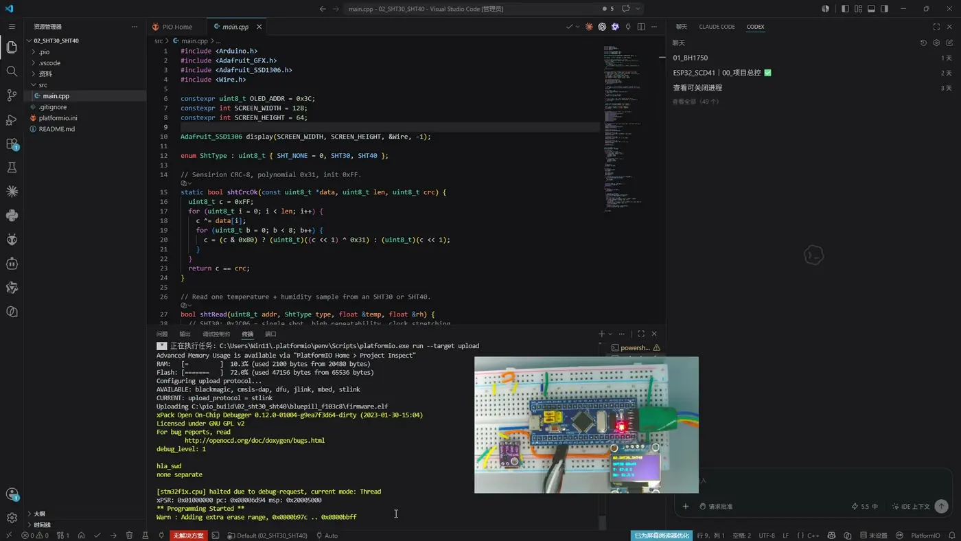Click the OpenAI Codex icon in editor toolbar
This screenshot has height=541, width=961.
602,27
